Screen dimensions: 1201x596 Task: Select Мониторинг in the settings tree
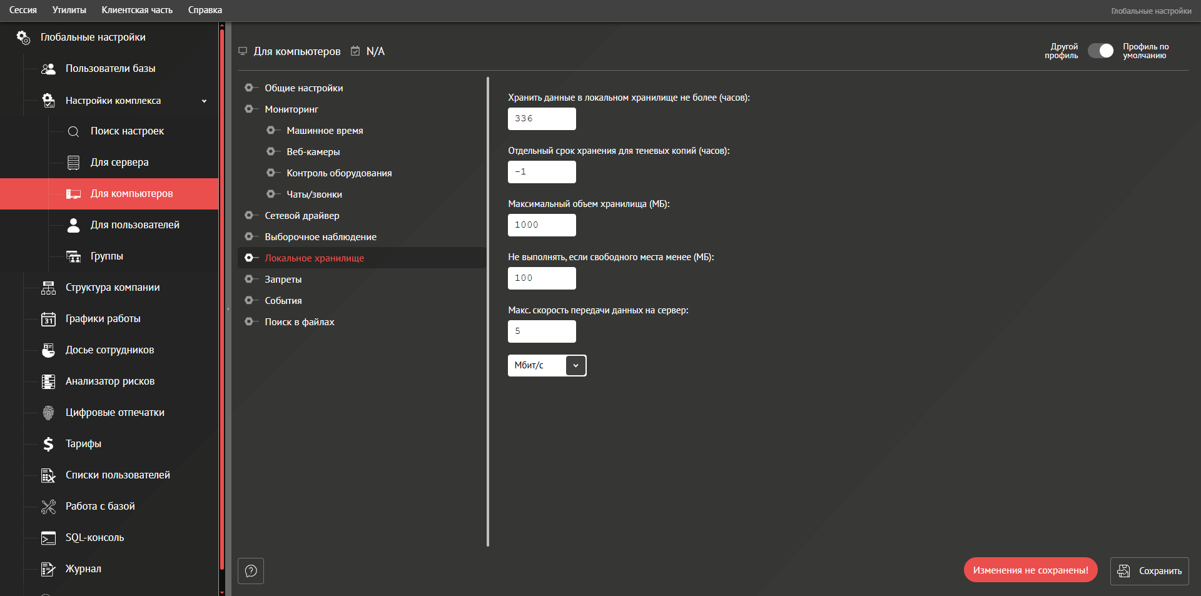click(291, 109)
